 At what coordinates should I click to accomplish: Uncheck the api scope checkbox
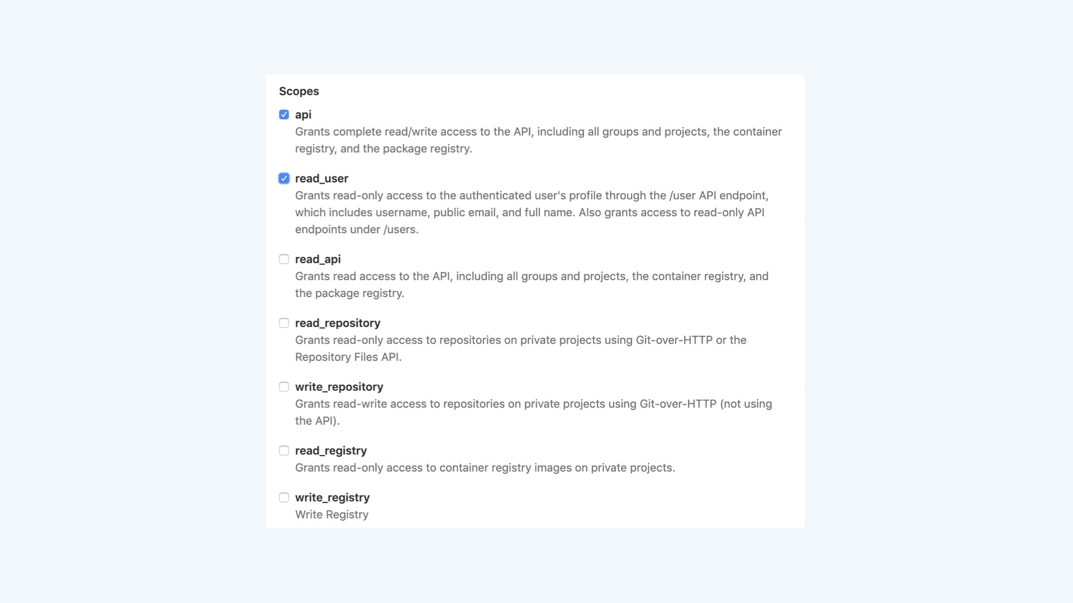[x=284, y=114]
